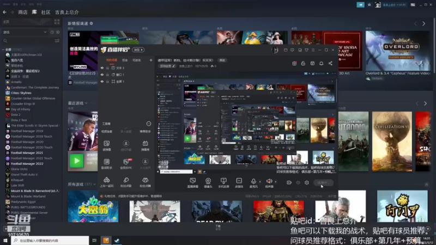Open 吉良上总介 profile tab in Steam

coord(66,12)
